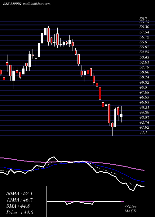
Task: Click the long red candle near 44.39 level
Action: [109, 113]
